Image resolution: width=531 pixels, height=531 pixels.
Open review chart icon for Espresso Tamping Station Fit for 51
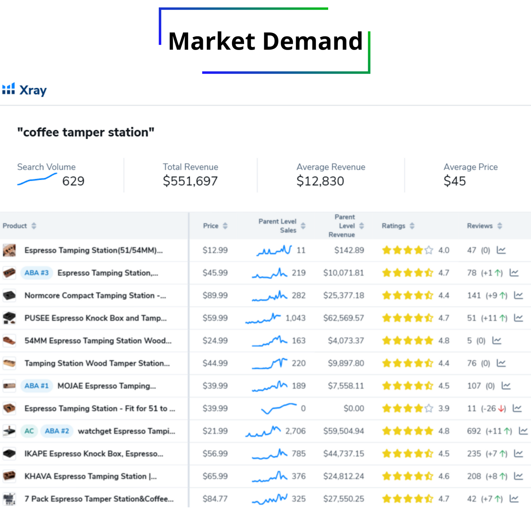[517, 409]
